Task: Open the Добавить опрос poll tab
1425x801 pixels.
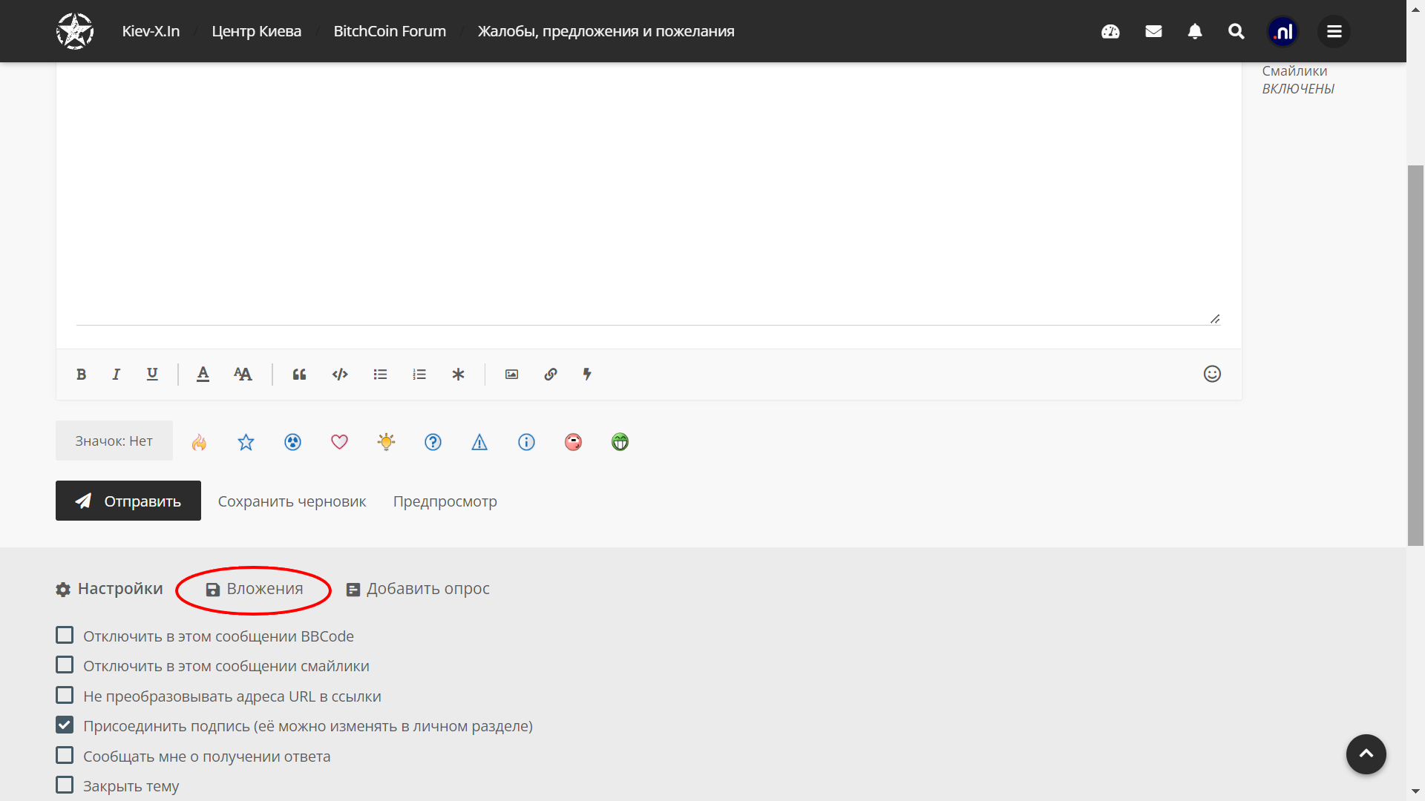Action: click(x=418, y=589)
